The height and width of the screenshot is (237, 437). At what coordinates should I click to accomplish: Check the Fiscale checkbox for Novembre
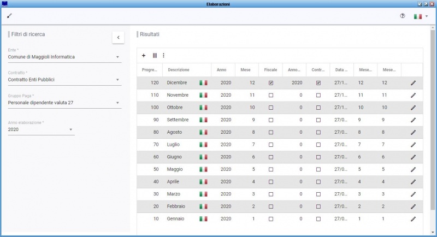(x=271, y=95)
